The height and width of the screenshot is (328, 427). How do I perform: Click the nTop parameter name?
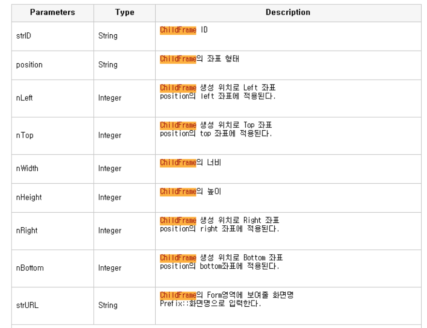pos(25,135)
